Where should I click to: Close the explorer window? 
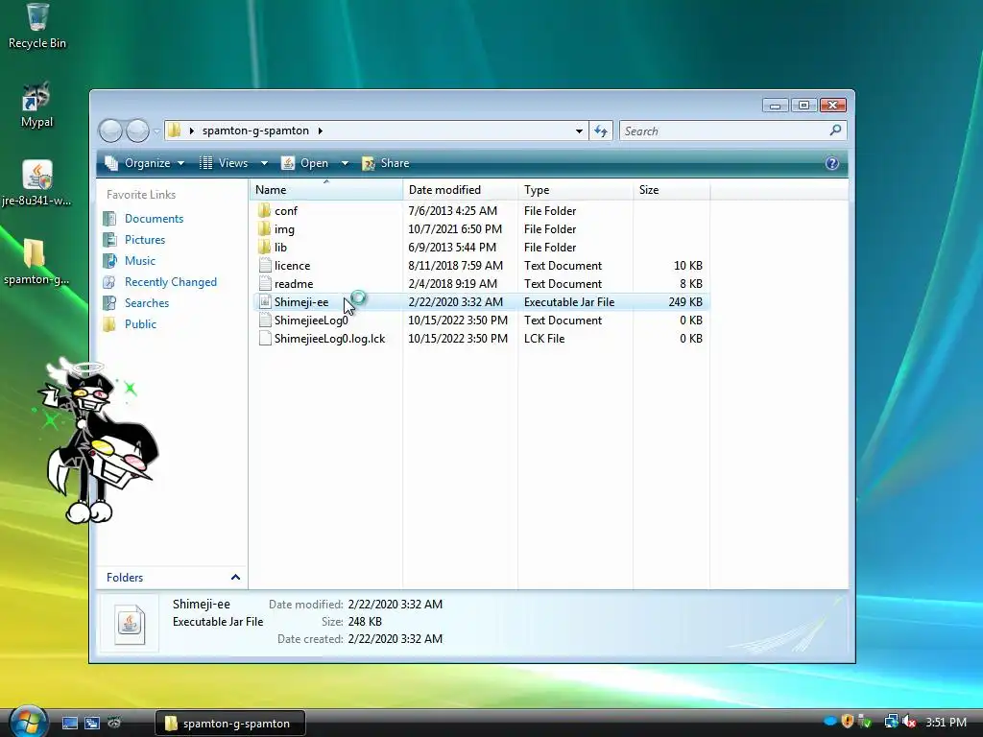pos(832,106)
